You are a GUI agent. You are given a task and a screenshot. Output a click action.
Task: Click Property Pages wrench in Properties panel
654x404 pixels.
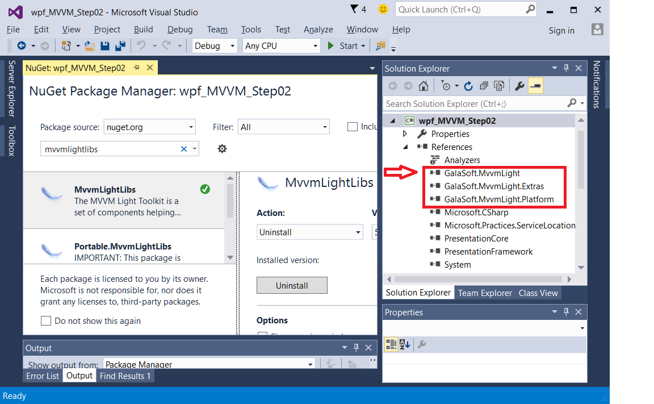point(422,344)
